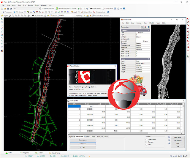This screenshot has width=190, height=158.
Task: Collapse the General properties section
Action: point(149,31)
